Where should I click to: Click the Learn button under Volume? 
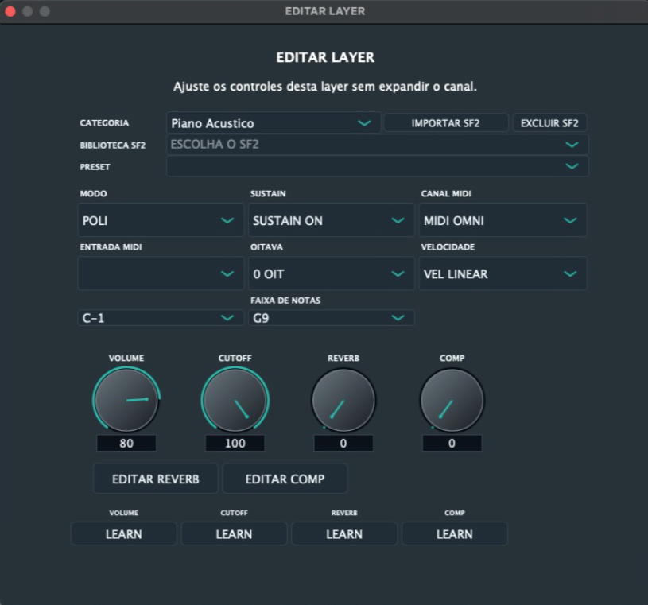click(x=123, y=534)
